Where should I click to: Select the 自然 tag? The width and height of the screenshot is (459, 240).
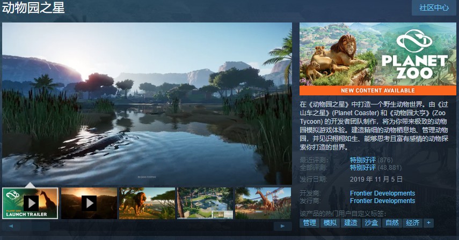392,223
